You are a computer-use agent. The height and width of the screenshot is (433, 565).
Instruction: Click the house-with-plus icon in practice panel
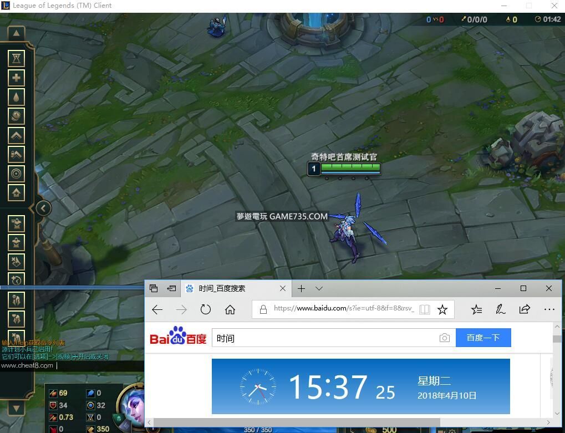16,193
